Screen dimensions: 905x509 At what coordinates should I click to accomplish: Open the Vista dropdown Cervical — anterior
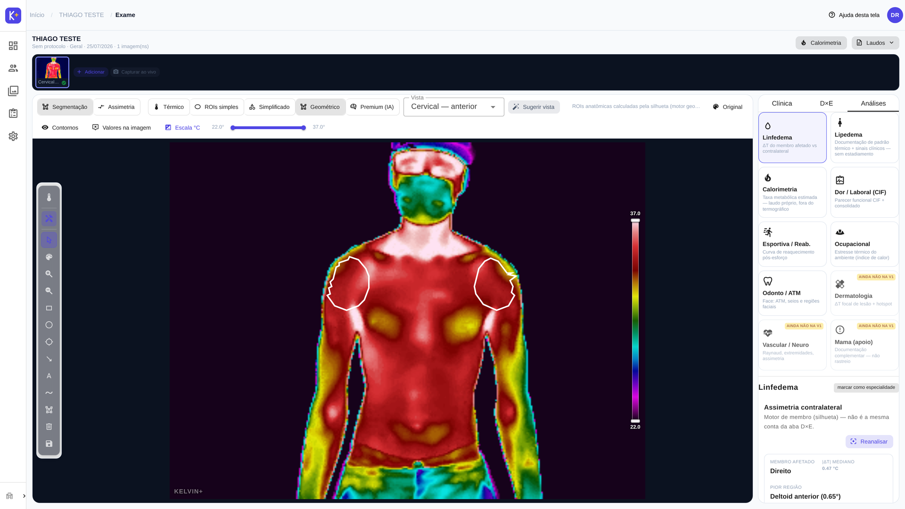tap(453, 107)
